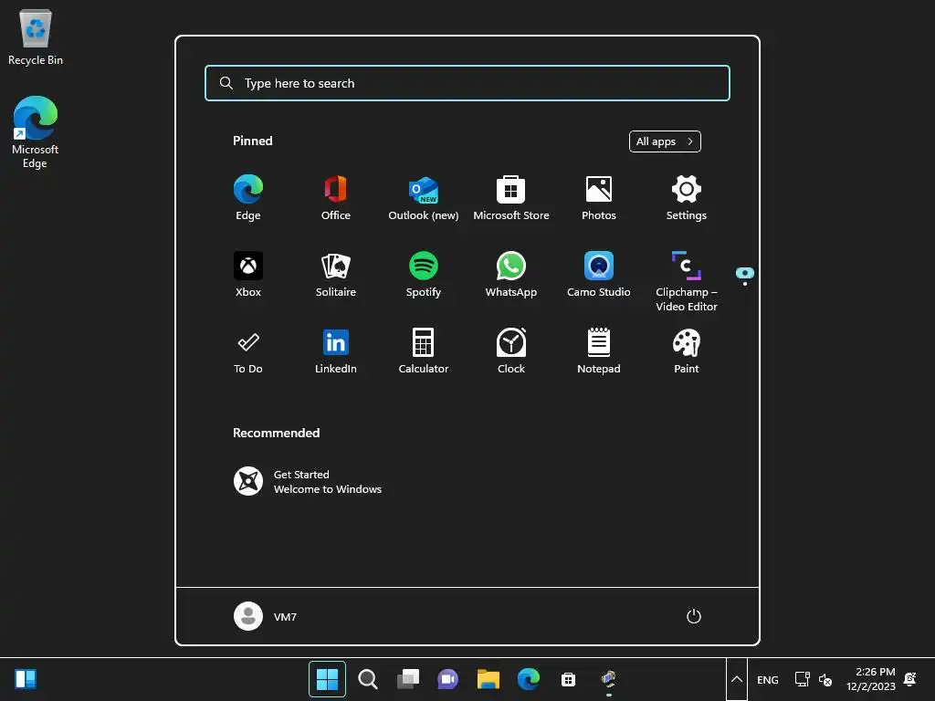
Task: Launch Camo Studio
Action: tap(599, 274)
